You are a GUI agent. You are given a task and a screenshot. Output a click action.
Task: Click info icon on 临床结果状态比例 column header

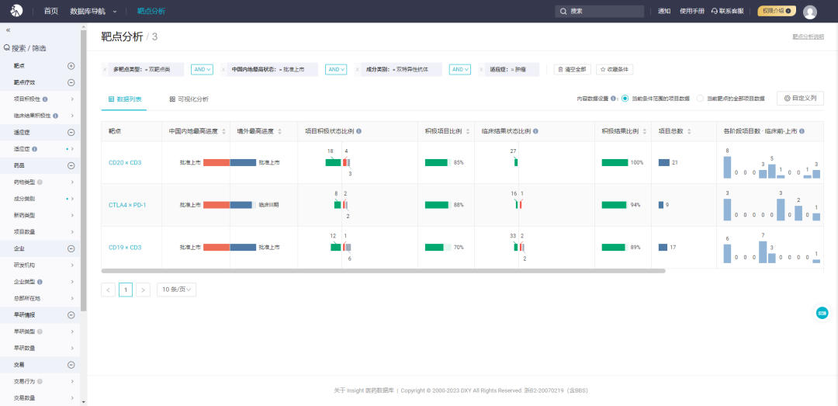[x=535, y=131]
